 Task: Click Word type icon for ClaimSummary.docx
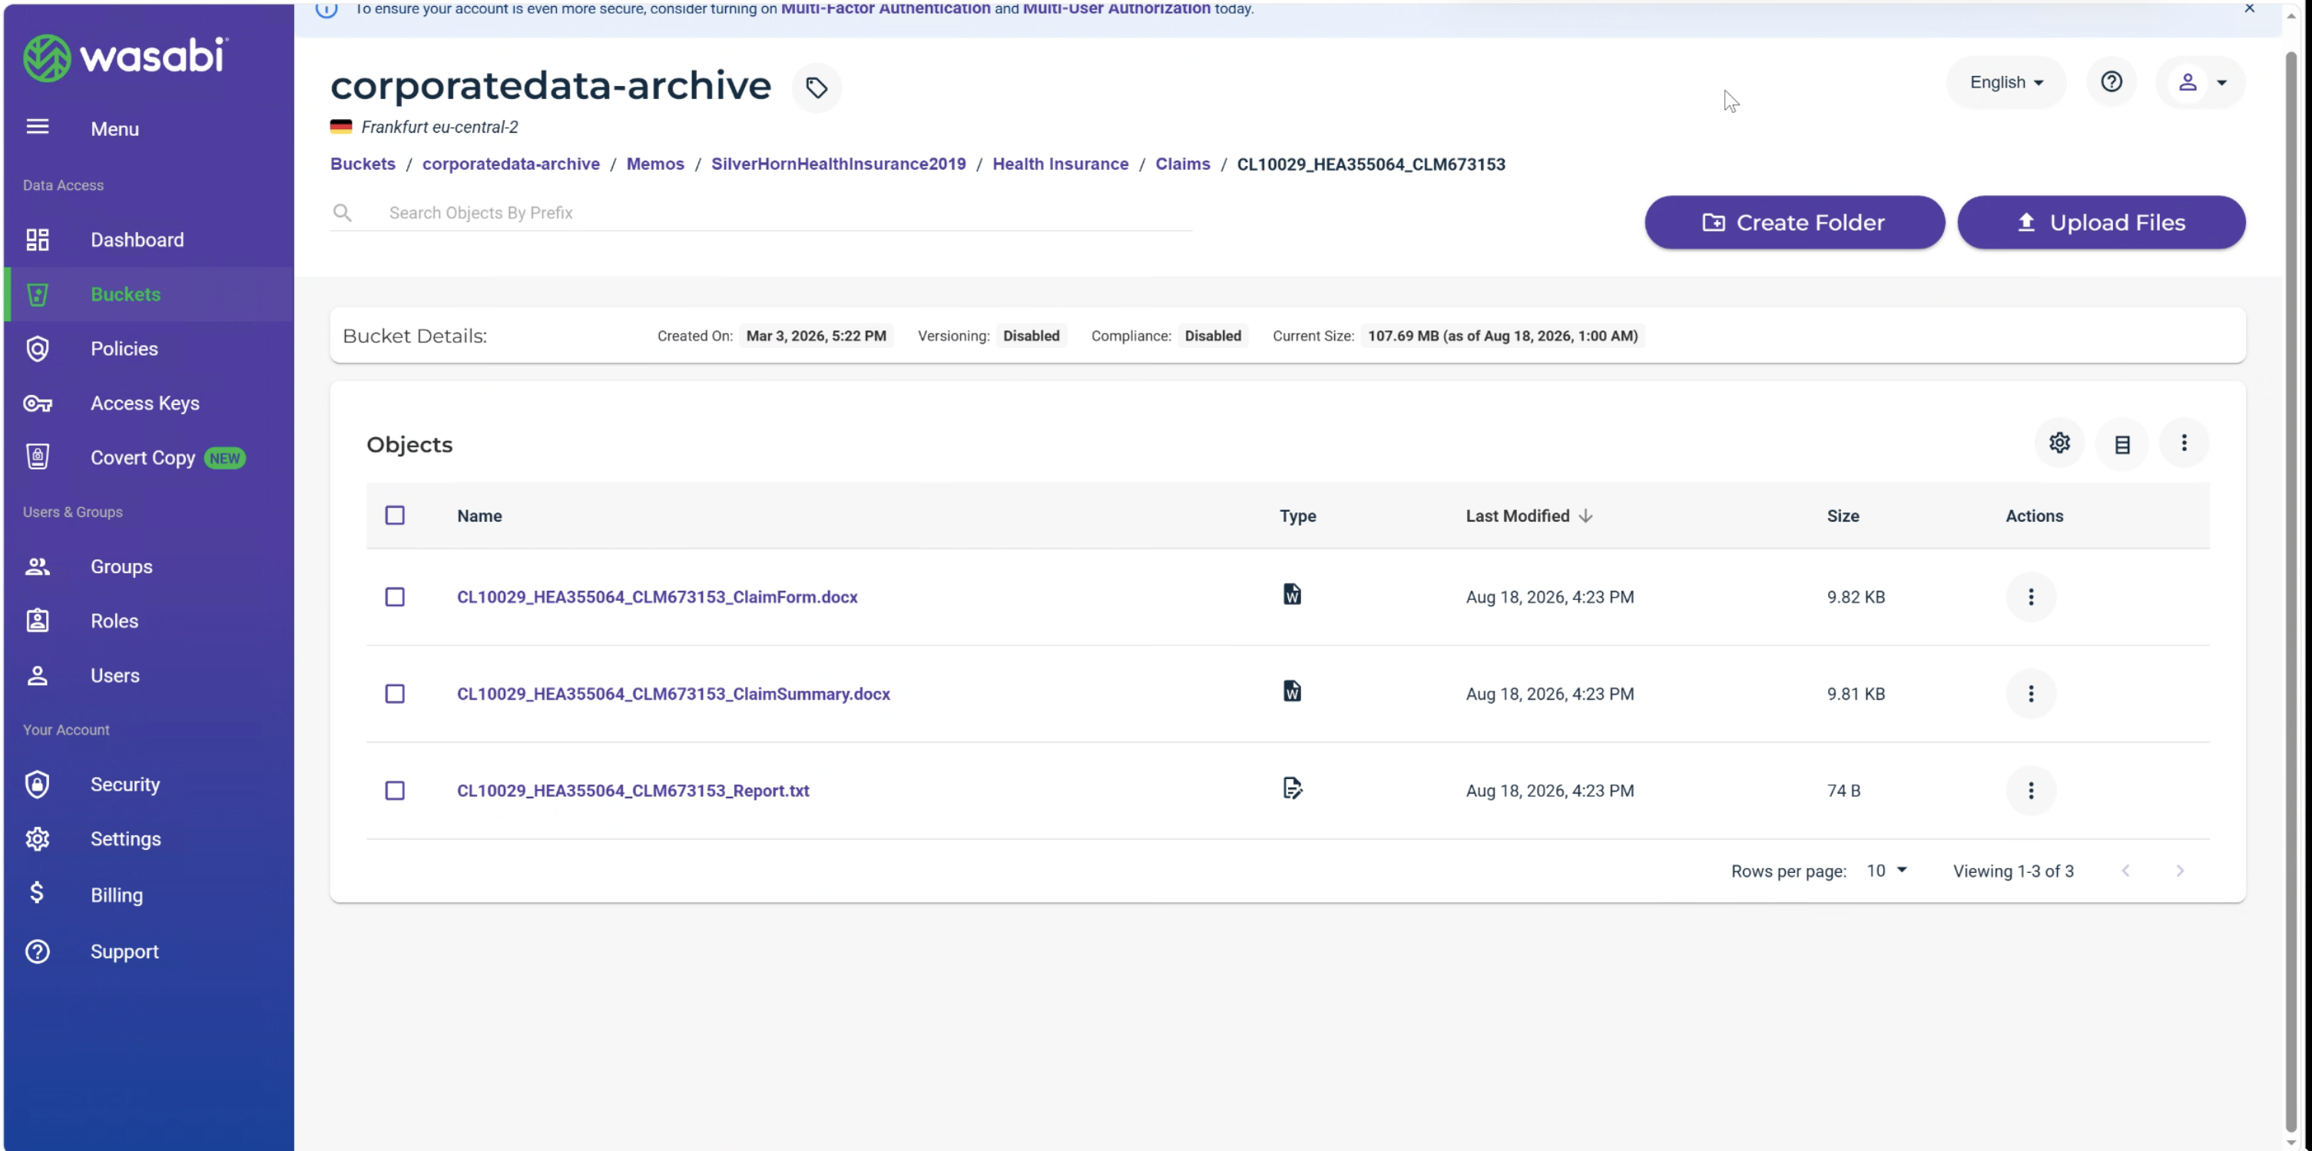coord(1291,692)
